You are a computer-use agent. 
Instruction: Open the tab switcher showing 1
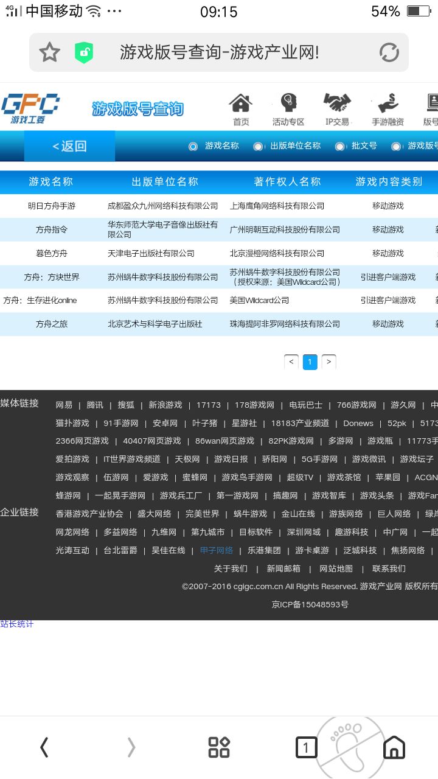[306, 747]
